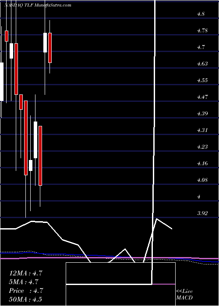Image resolution: width=219 pixels, height=306 pixels.
Task: Click the Price : 4.7 readout
Action: (26, 291)
